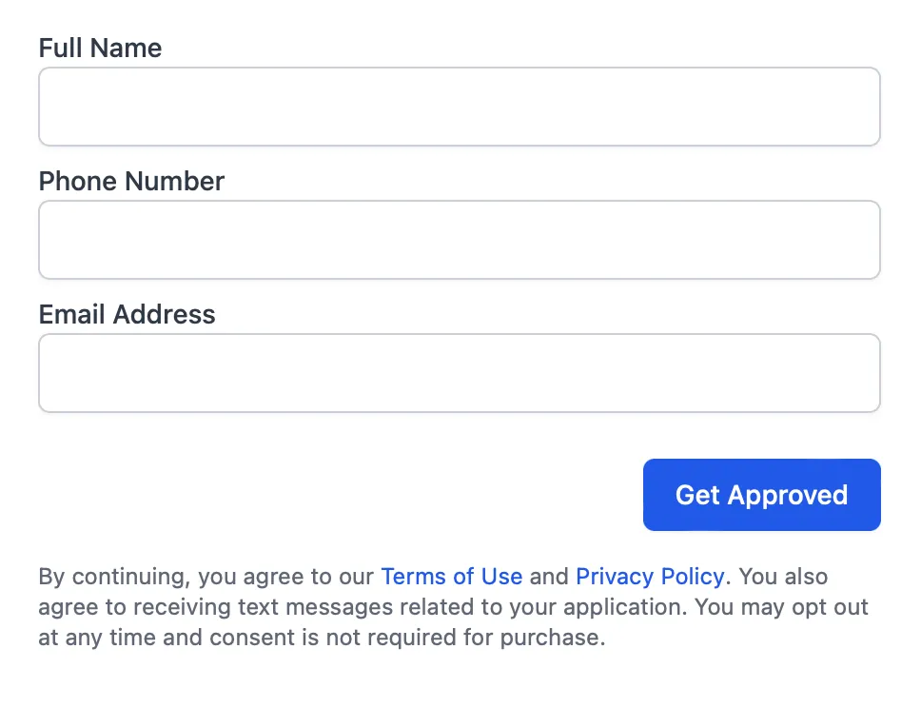The width and height of the screenshot is (921, 708).
Task: Click the word "Address" in the email label
Action: (164, 315)
